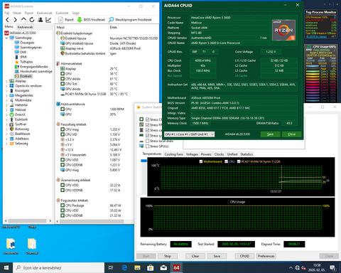Launch Microsoft Edge from the taskbar
Viewport: 341px width, 273px height.
[x=124, y=268]
